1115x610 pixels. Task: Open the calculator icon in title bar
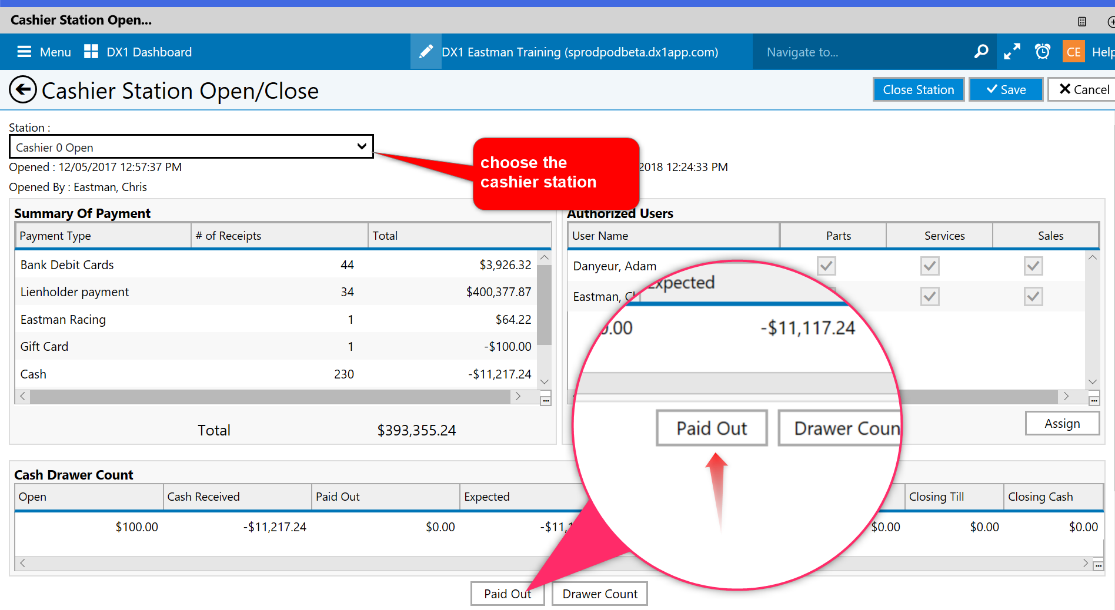pos(1082,22)
